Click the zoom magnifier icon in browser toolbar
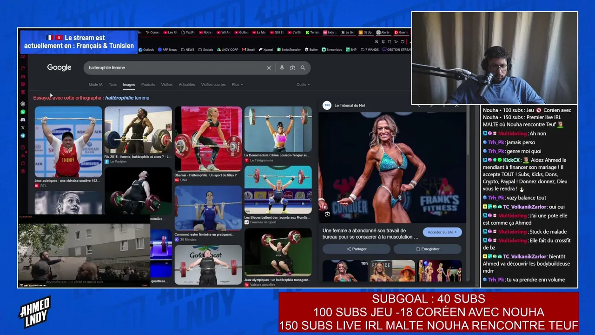Screen dimensions: 595x335 pyautogui.click(x=377, y=42)
